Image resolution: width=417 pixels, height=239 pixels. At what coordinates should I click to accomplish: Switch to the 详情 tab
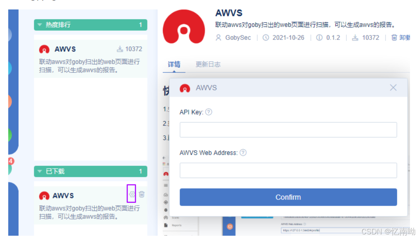coord(174,64)
